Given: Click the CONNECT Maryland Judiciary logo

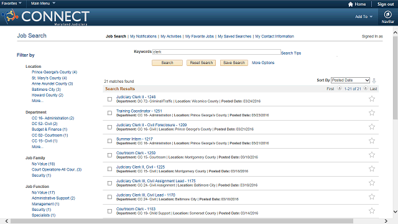Looking at the screenshot, I should pyautogui.click(x=45, y=17).
